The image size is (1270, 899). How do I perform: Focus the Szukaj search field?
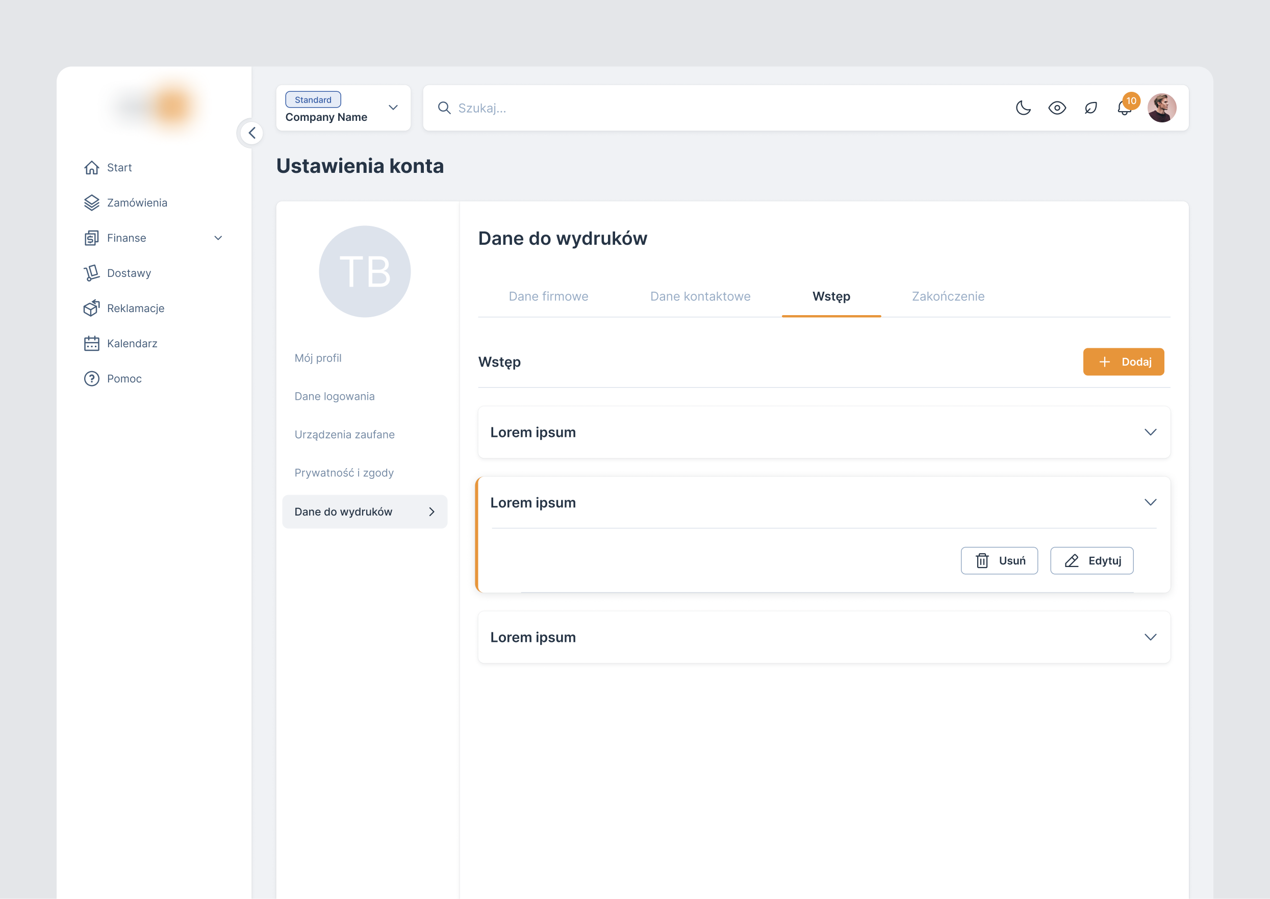(720, 108)
